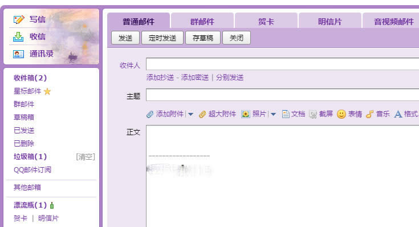Open the 群邮件 folder in sidebar
Screen dimensions: 419x227
(x=24, y=104)
